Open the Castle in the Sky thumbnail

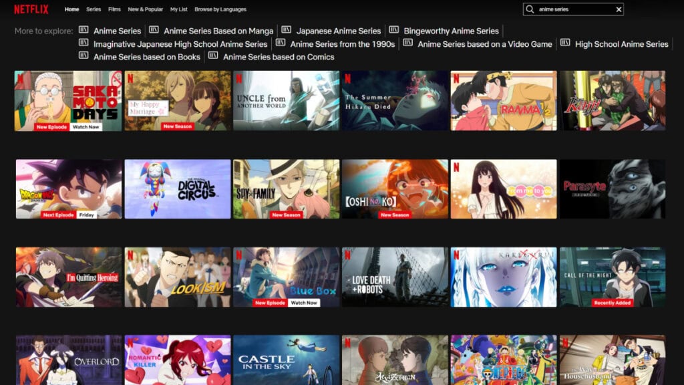tap(286, 360)
